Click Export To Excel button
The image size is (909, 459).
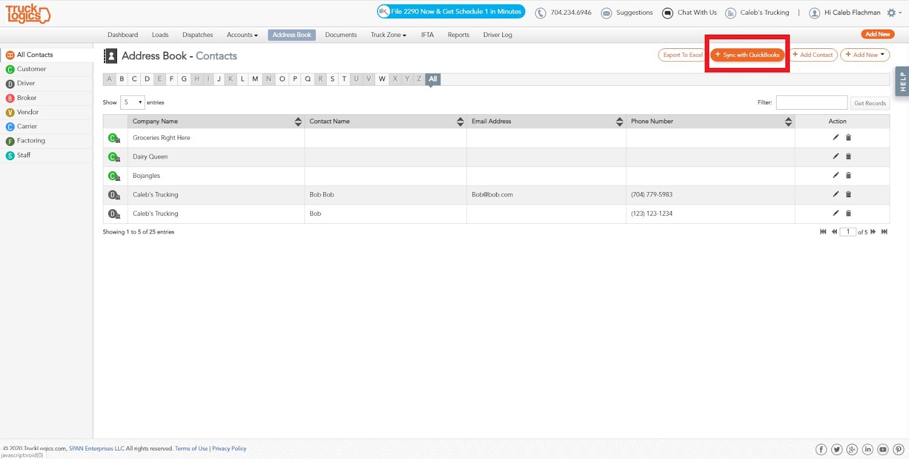[683, 55]
